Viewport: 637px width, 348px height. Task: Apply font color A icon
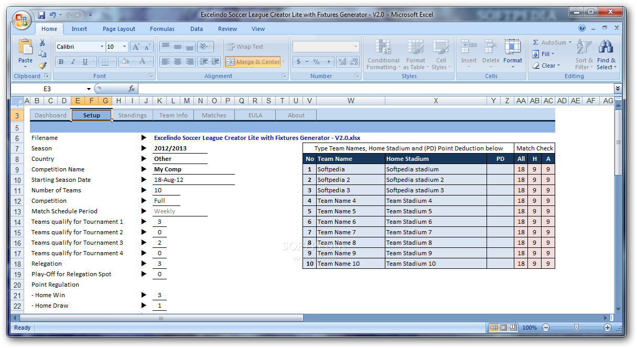coord(142,62)
